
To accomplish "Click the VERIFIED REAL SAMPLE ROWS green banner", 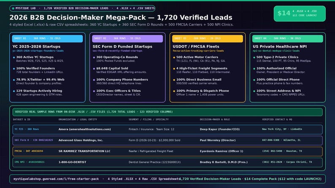I will click(167, 112).
